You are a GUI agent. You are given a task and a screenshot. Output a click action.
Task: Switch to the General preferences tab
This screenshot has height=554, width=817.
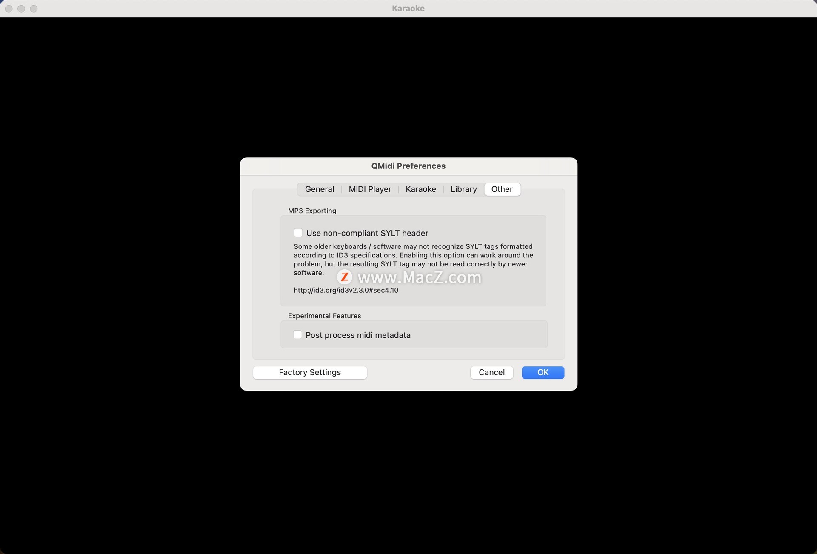click(319, 189)
